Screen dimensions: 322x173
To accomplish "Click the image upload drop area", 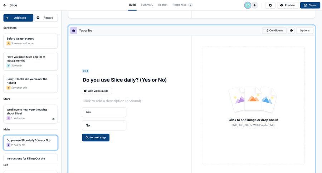I will click(x=253, y=105).
